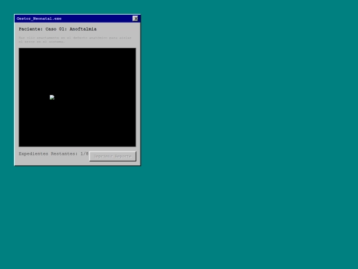Select the text 'Paciente: Caso 01: Anoftalmia'
Screen dimensions: 358x269
[x=58, y=29]
